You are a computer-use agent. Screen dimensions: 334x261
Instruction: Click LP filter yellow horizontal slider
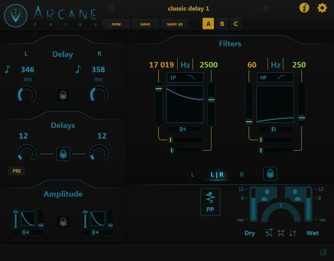pos(185,140)
